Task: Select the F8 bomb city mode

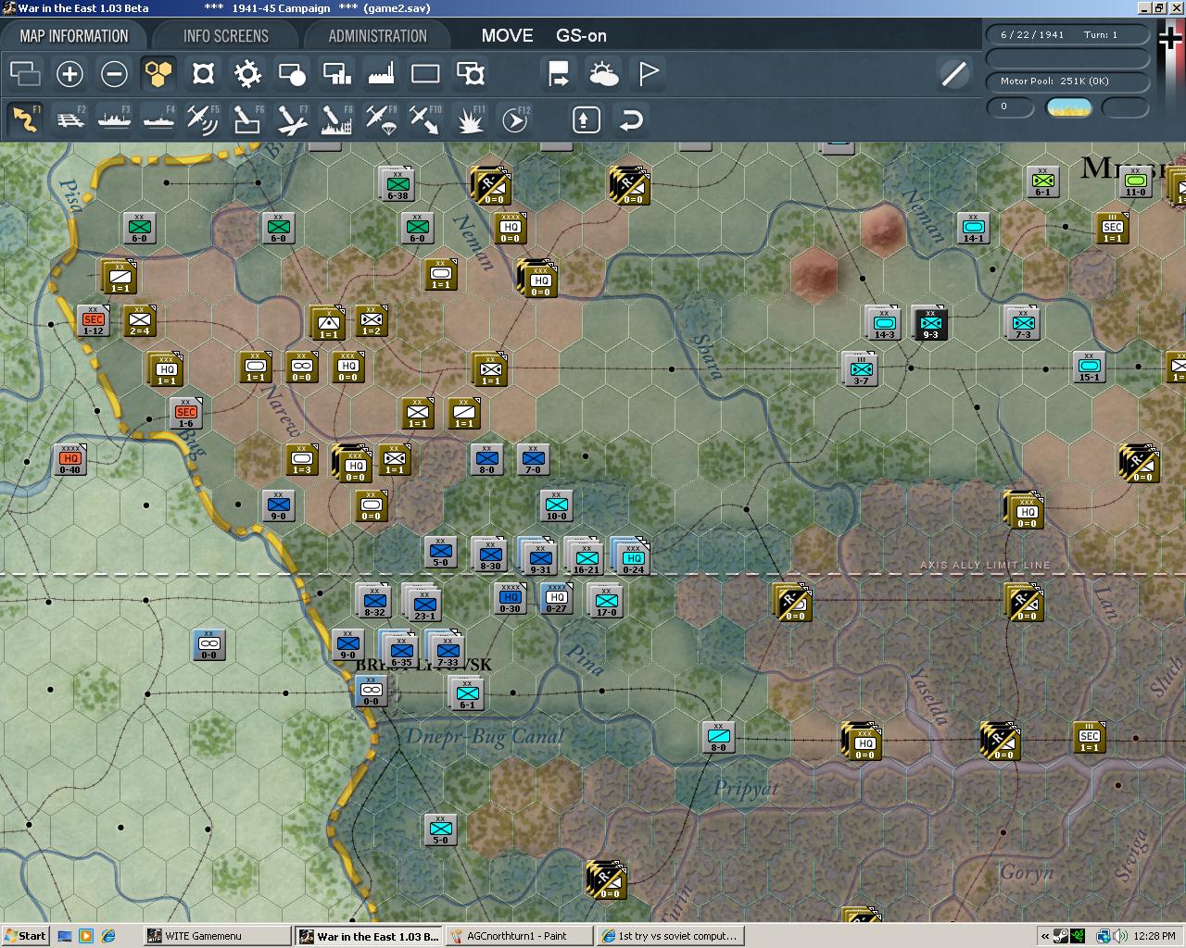Action: pyautogui.click(x=336, y=119)
